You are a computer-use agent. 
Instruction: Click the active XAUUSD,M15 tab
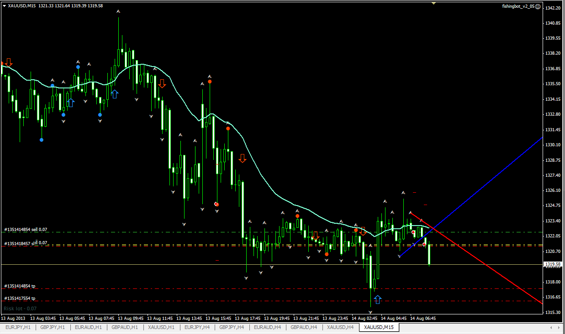(x=379, y=327)
